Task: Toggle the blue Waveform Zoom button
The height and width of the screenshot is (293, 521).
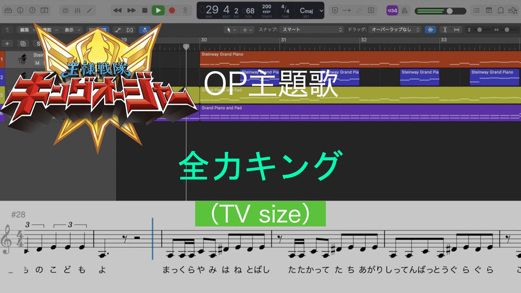Action: (x=430, y=29)
